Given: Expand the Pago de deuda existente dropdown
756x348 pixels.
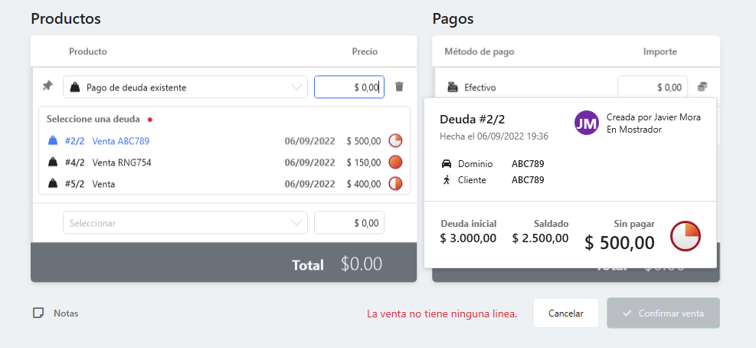Looking at the screenshot, I should coord(185,87).
